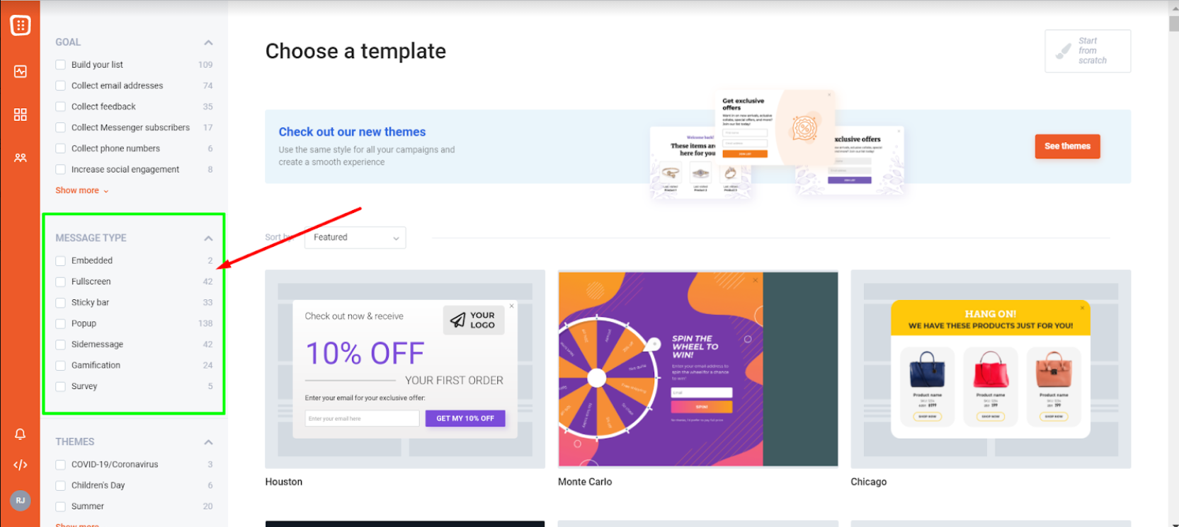This screenshot has height=527, width=1179.
Task: Open the analytics activity icon in sidebar
Action: 21,71
